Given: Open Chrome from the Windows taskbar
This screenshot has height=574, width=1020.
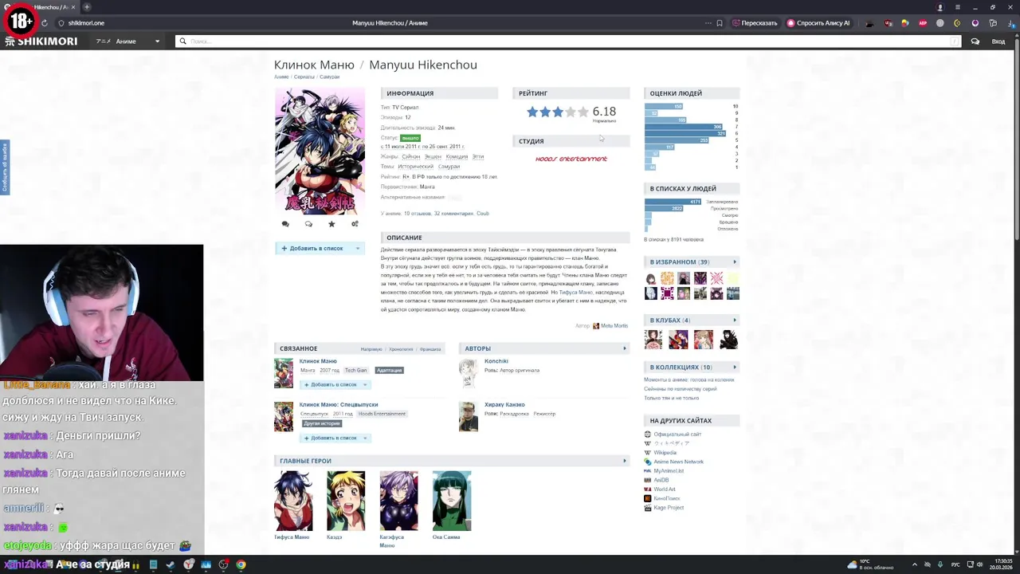Looking at the screenshot, I should tap(241, 565).
